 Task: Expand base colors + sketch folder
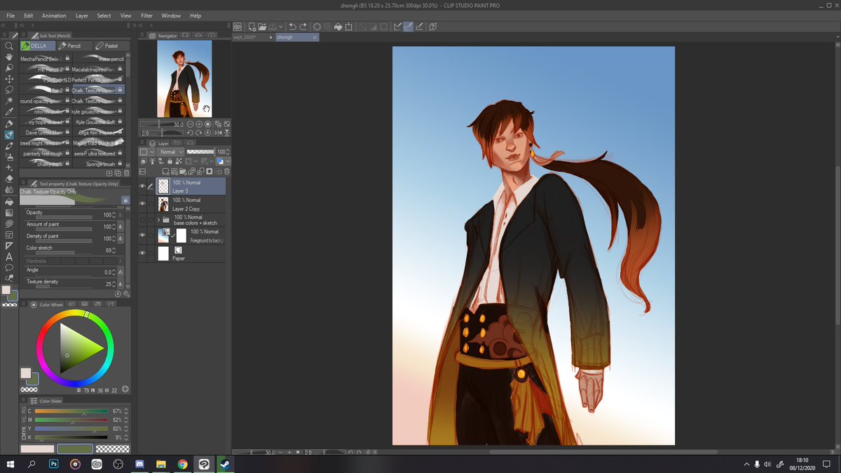pos(158,220)
